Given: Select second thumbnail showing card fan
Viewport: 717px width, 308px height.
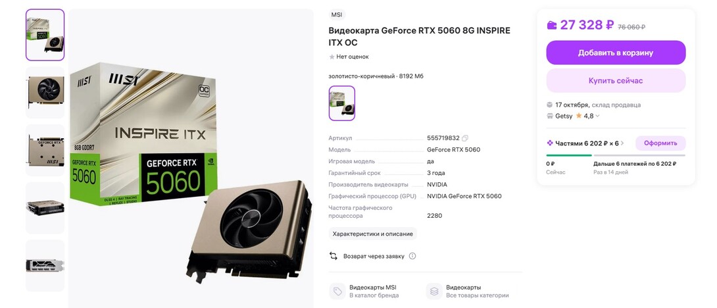Looking at the screenshot, I should pyautogui.click(x=45, y=92).
